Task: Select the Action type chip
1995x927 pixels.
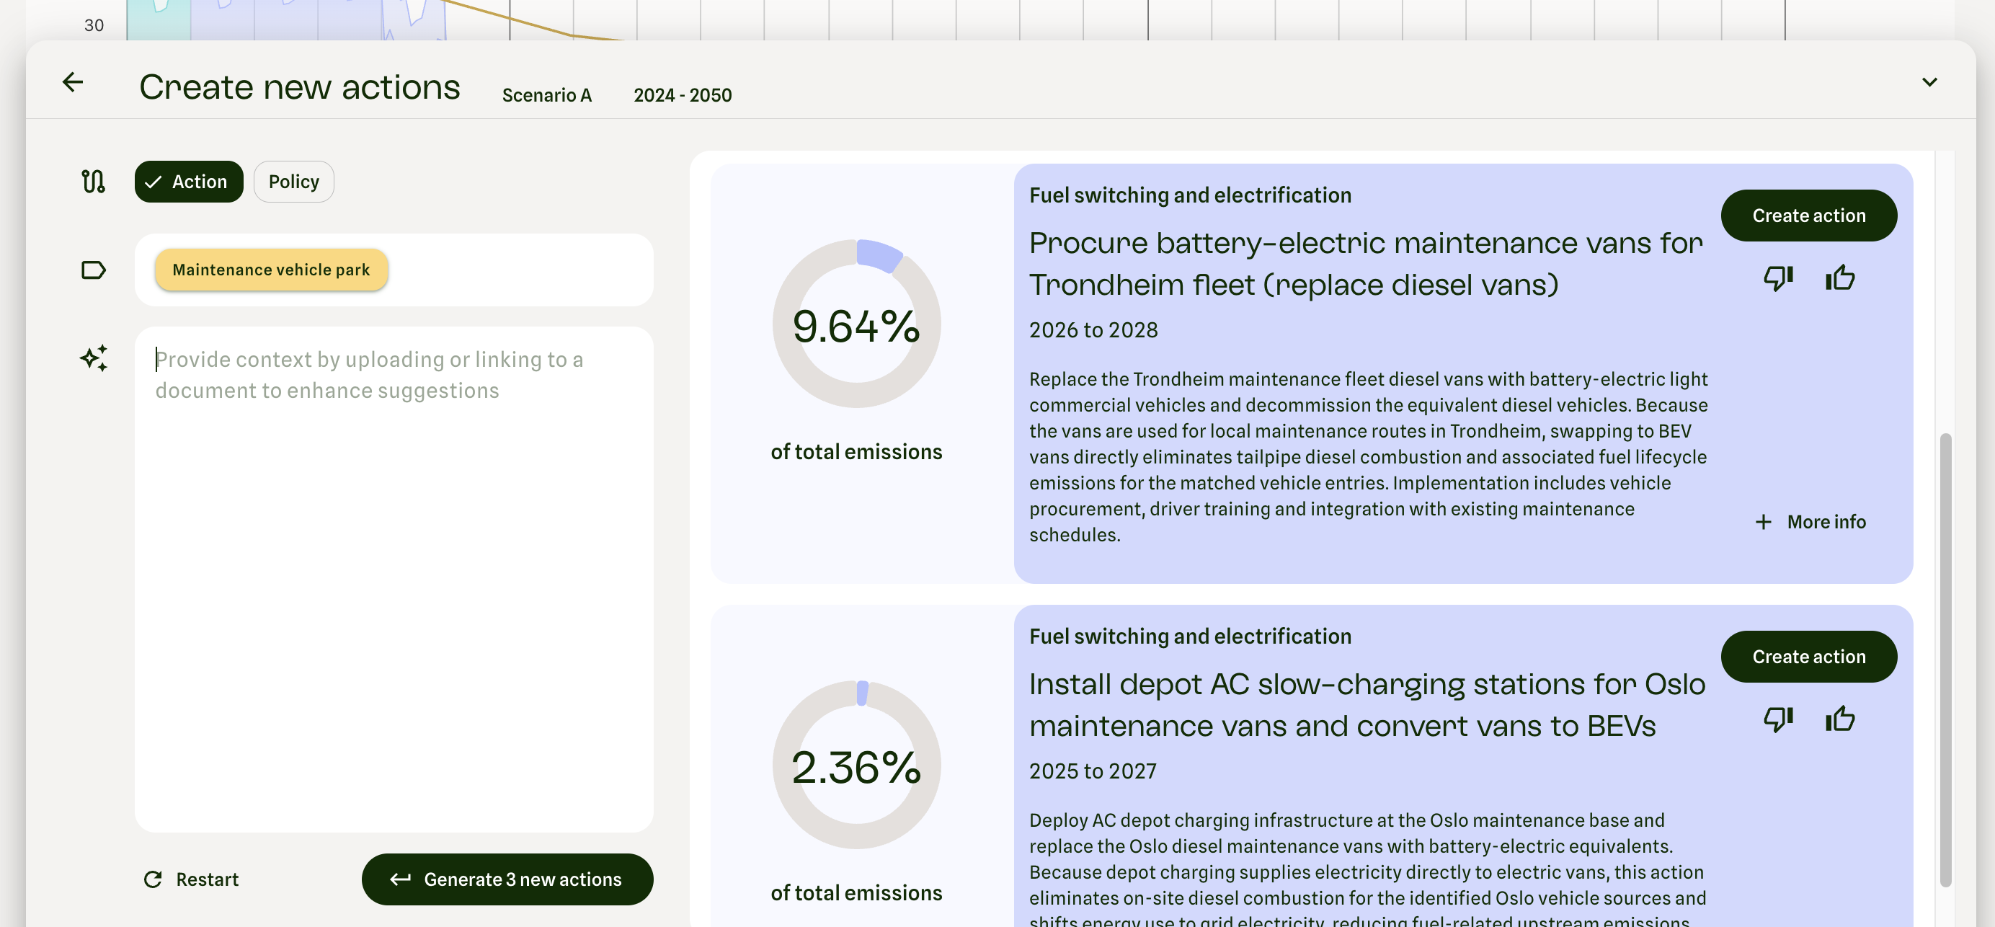Action: 188,181
